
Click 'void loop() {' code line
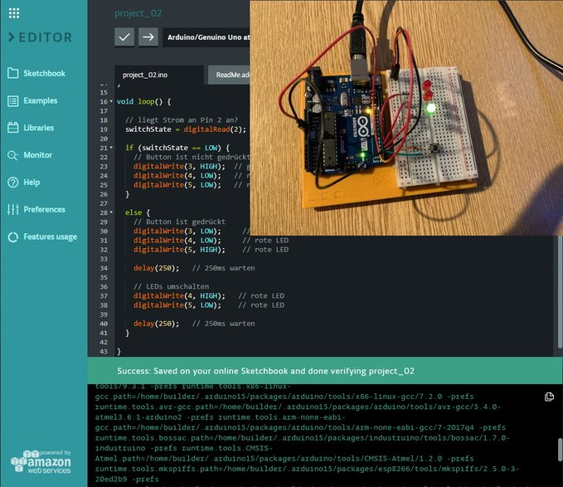tap(143, 102)
